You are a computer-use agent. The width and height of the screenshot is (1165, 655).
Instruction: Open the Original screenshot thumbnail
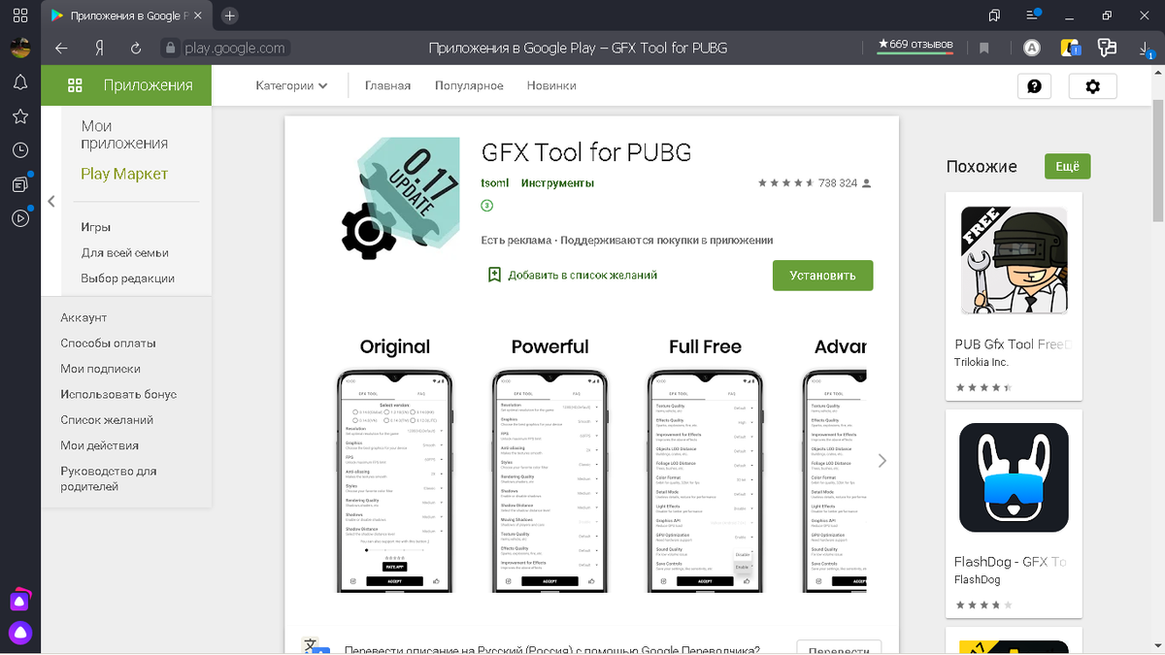click(394, 465)
